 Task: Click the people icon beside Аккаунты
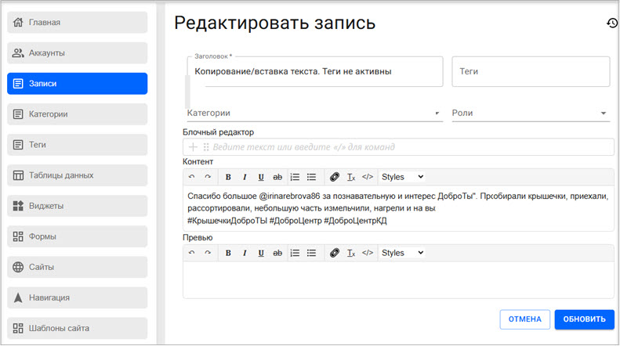pyautogui.click(x=18, y=53)
